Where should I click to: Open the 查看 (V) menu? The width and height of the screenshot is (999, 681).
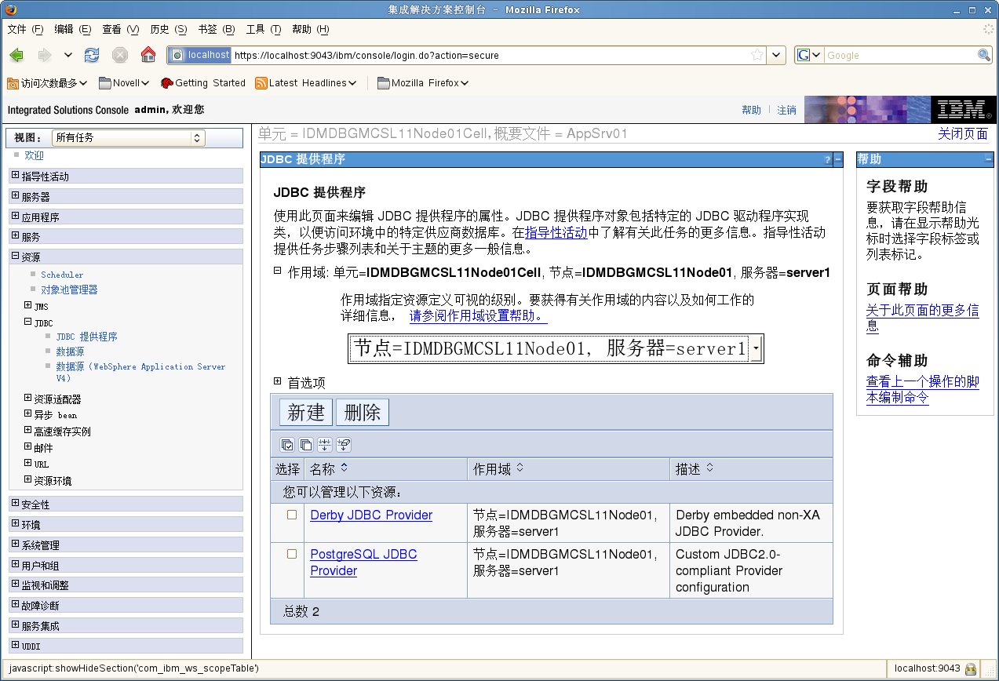120,29
